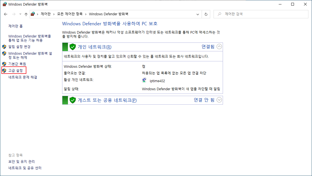This screenshot has width=312, height=176.
Task: Open recent locations dropdown arrow
Action: (20, 14)
